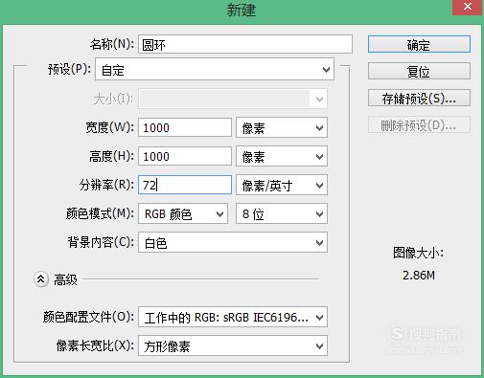The image size is (484, 378).
Task: Open the 高度 unit dropdown 像素
Action: click(282, 156)
